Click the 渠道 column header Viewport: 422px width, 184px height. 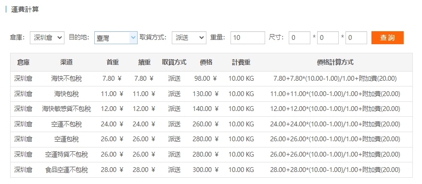pos(66,62)
